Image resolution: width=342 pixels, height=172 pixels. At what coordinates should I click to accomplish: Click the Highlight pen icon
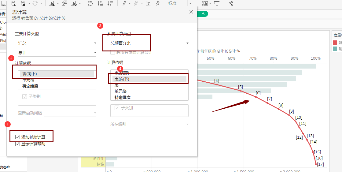(124, 3)
